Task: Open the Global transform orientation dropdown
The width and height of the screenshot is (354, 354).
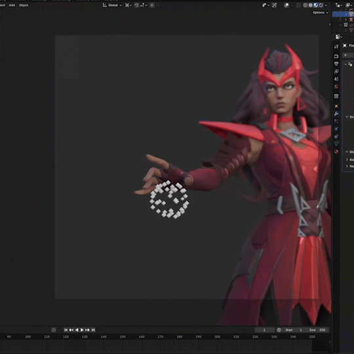Action: pos(112,5)
